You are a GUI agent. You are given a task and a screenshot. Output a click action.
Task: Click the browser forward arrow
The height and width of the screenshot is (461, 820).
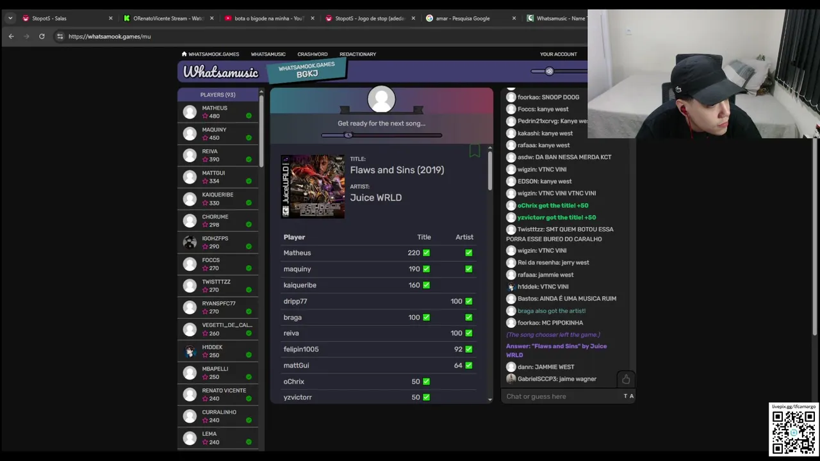tap(26, 36)
